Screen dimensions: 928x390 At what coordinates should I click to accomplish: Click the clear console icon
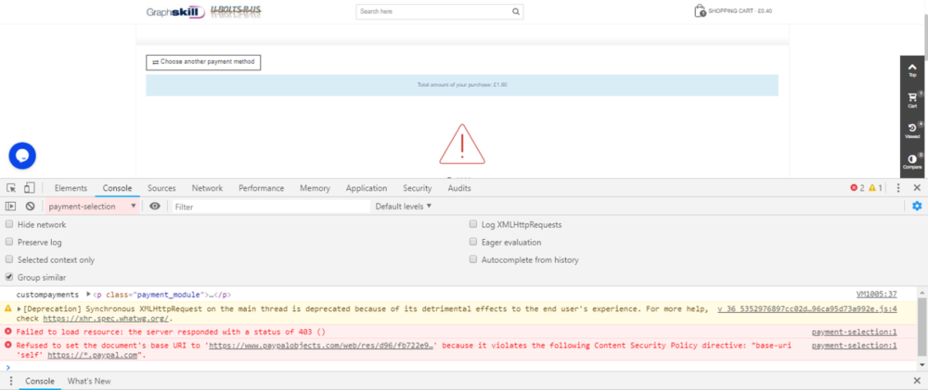pyautogui.click(x=30, y=207)
